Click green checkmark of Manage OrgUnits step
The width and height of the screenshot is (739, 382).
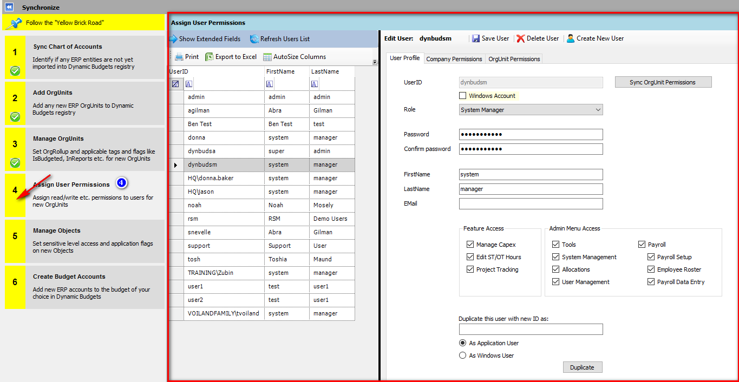[x=15, y=163]
